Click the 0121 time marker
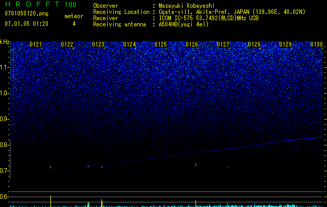Image resolution: width=327 pixels, height=207 pixels. 36,45
